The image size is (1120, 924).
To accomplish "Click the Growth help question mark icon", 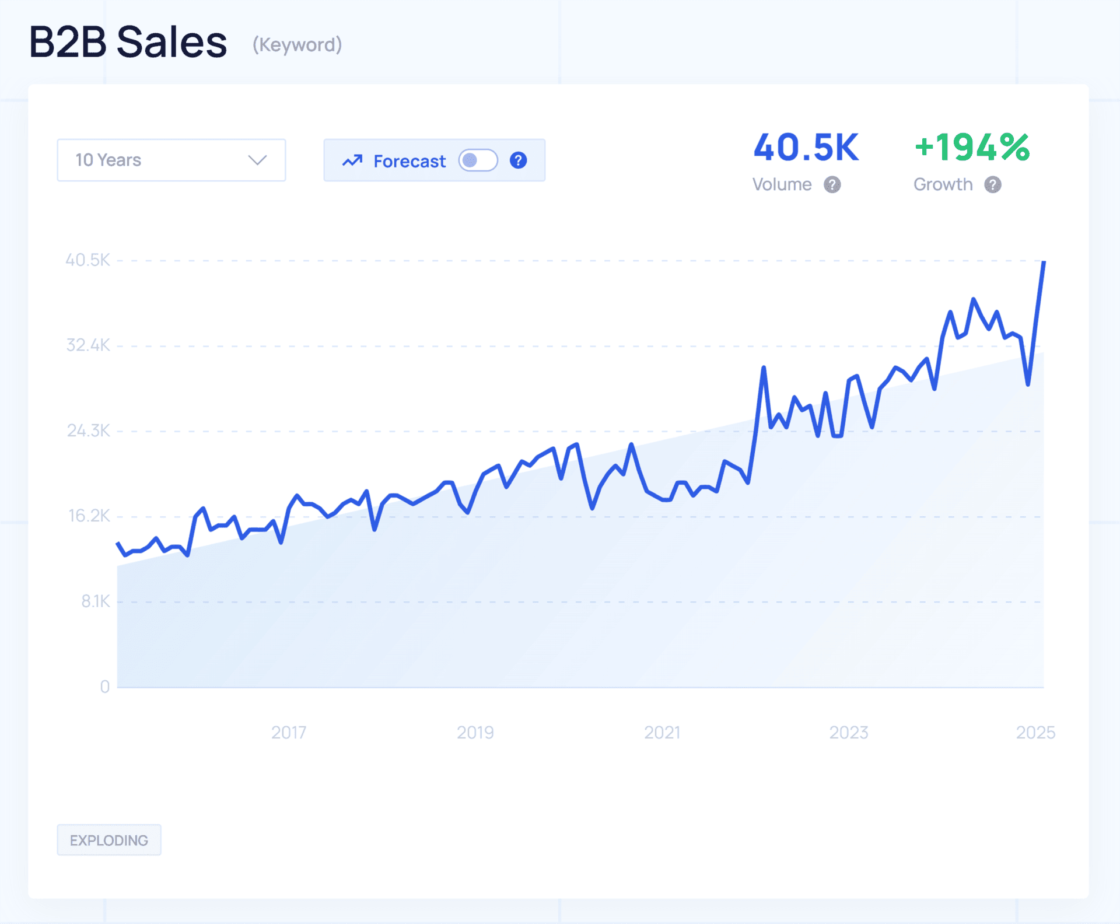I will coord(992,185).
